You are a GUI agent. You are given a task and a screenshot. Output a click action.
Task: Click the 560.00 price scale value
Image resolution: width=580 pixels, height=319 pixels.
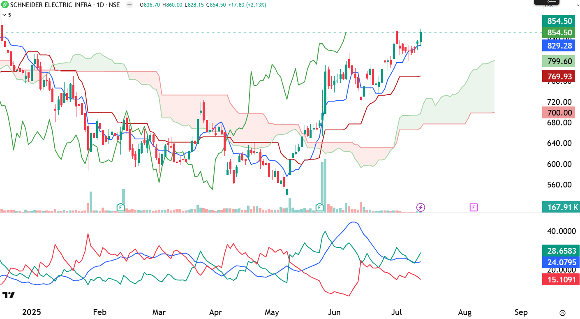559,184
